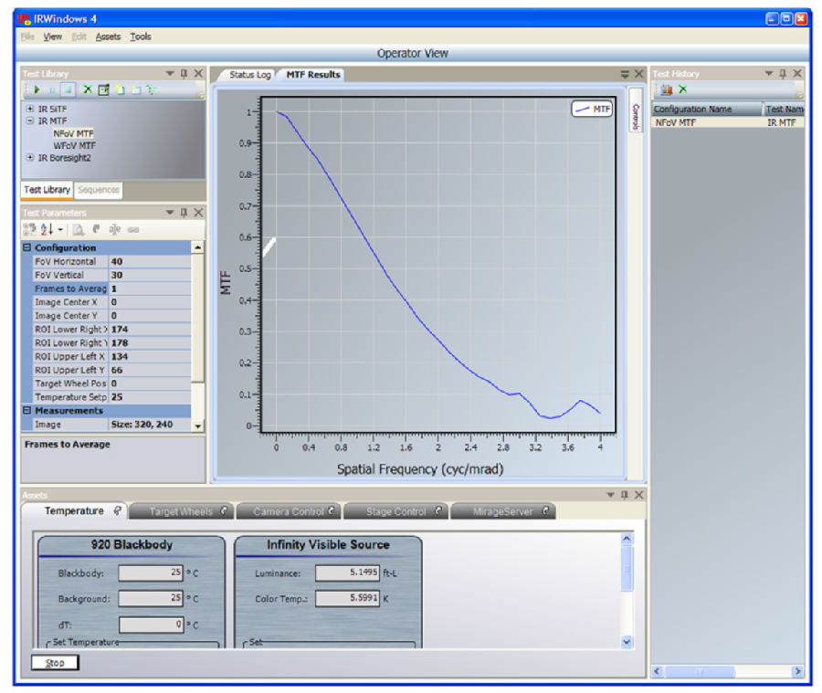822x693 pixels.
Task: Pin the Test History panel
Action: 783,73
